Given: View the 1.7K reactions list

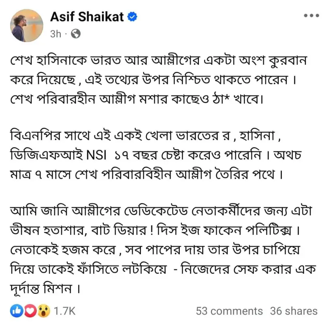Looking at the screenshot, I should 64,311.
